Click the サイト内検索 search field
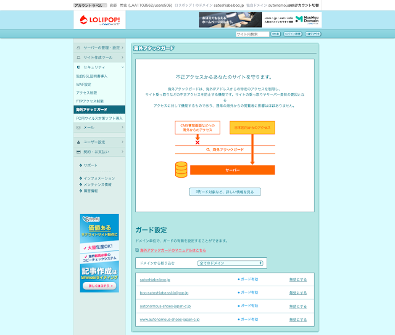 [x=251, y=35]
